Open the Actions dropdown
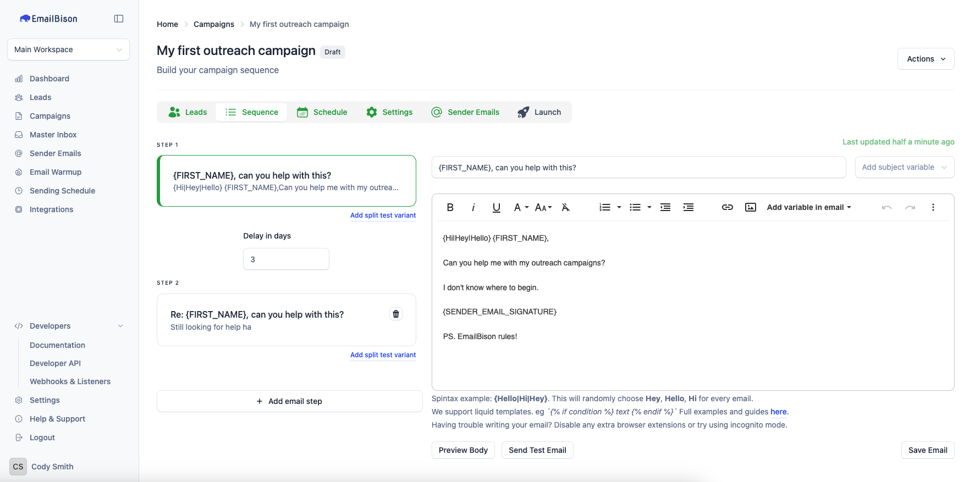The height and width of the screenshot is (482, 975). click(926, 59)
